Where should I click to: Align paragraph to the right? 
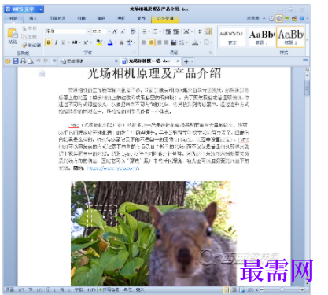pos(159,42)
